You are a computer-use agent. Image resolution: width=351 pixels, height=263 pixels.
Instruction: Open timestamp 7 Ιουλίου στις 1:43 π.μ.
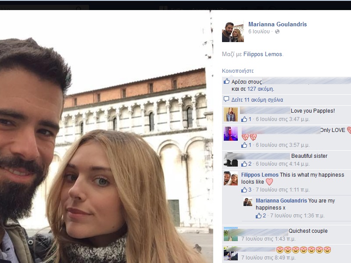point(269,239)
